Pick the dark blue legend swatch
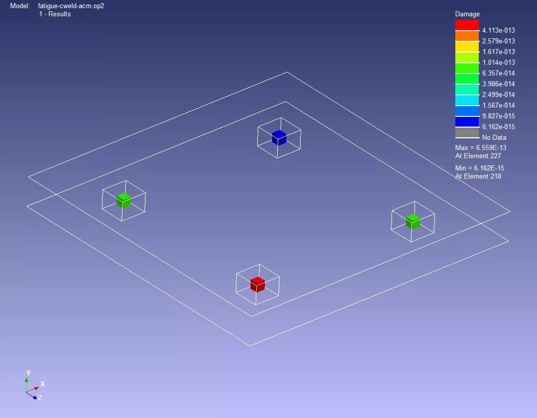The image size is (537, 418). [x=467, y=121]
